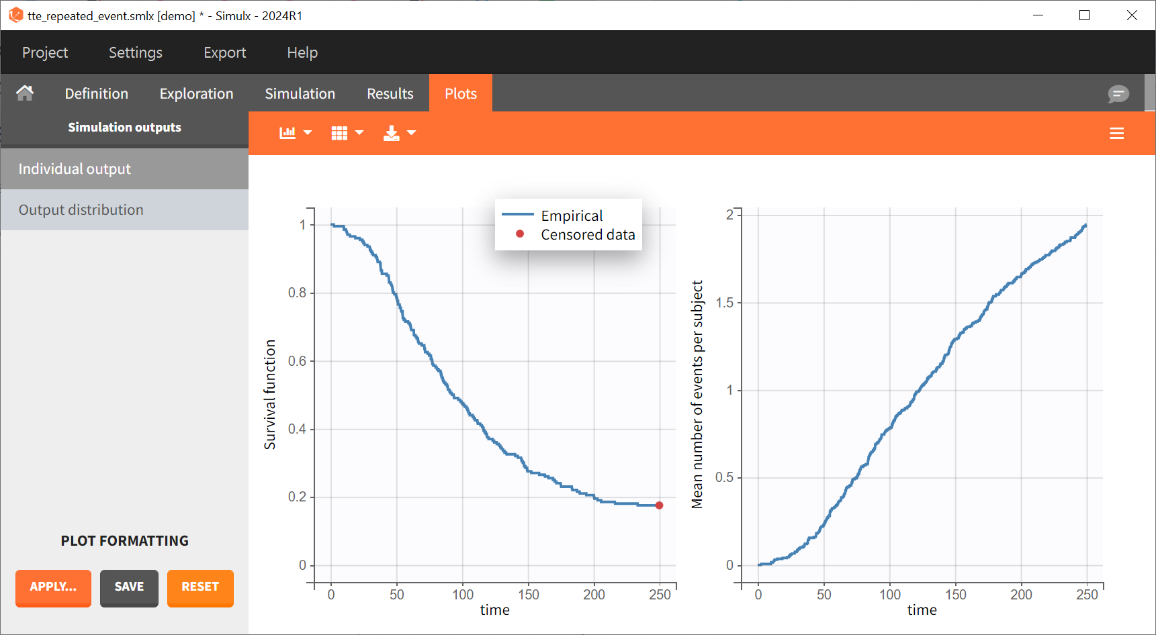Click the export plot download icon
1156x635 pixels.
[391, 133]
